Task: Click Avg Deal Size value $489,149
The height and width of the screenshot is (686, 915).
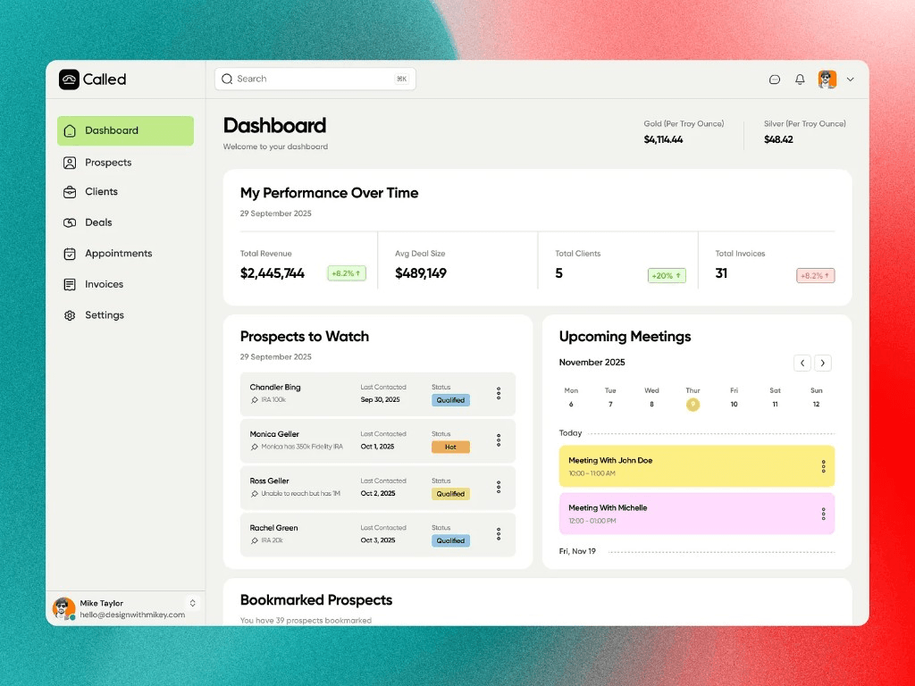Action: click(421, 273)
